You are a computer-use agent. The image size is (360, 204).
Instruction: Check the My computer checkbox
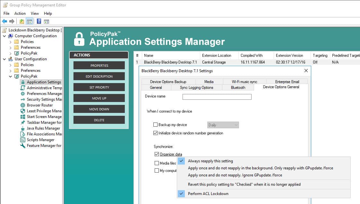click(x=157, y=171)
